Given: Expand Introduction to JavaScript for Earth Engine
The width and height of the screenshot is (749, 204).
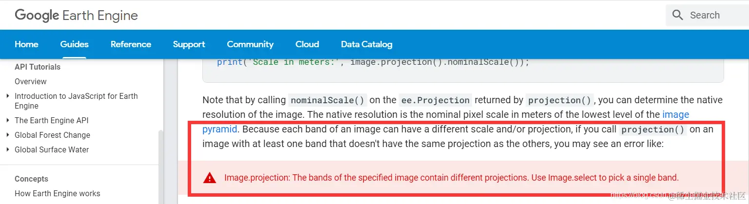Looking at the screenshot, I should click(x=8, y=96).
